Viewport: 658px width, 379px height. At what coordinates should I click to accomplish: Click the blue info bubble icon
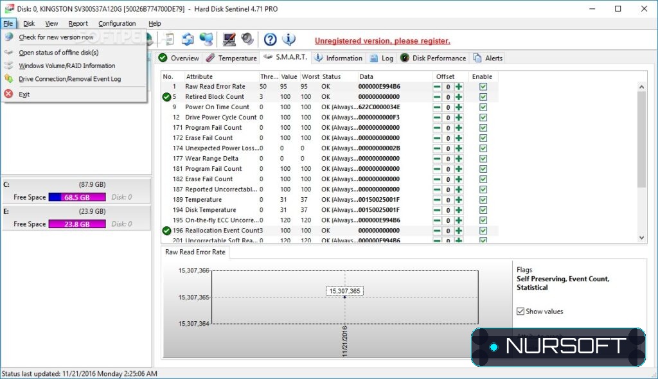pyautogui.click(x=289, y=39)
